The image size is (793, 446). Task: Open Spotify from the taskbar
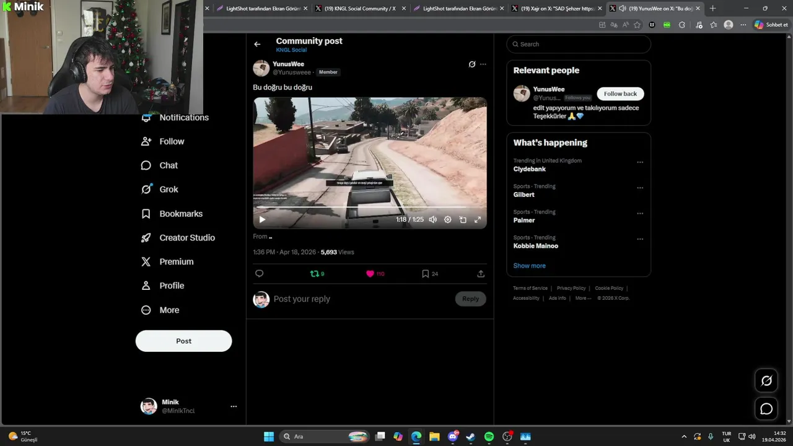489,437
